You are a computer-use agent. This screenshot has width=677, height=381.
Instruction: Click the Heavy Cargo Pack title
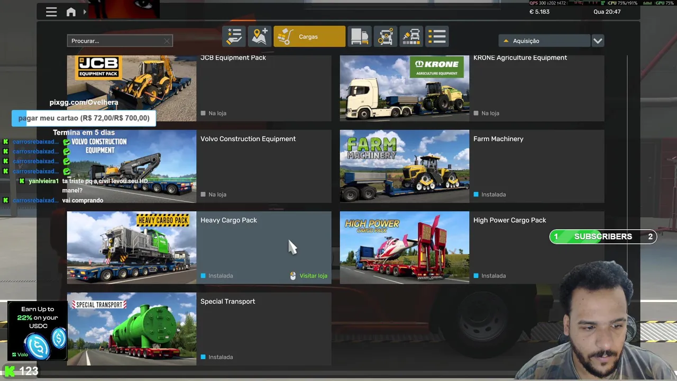(228, 220)
